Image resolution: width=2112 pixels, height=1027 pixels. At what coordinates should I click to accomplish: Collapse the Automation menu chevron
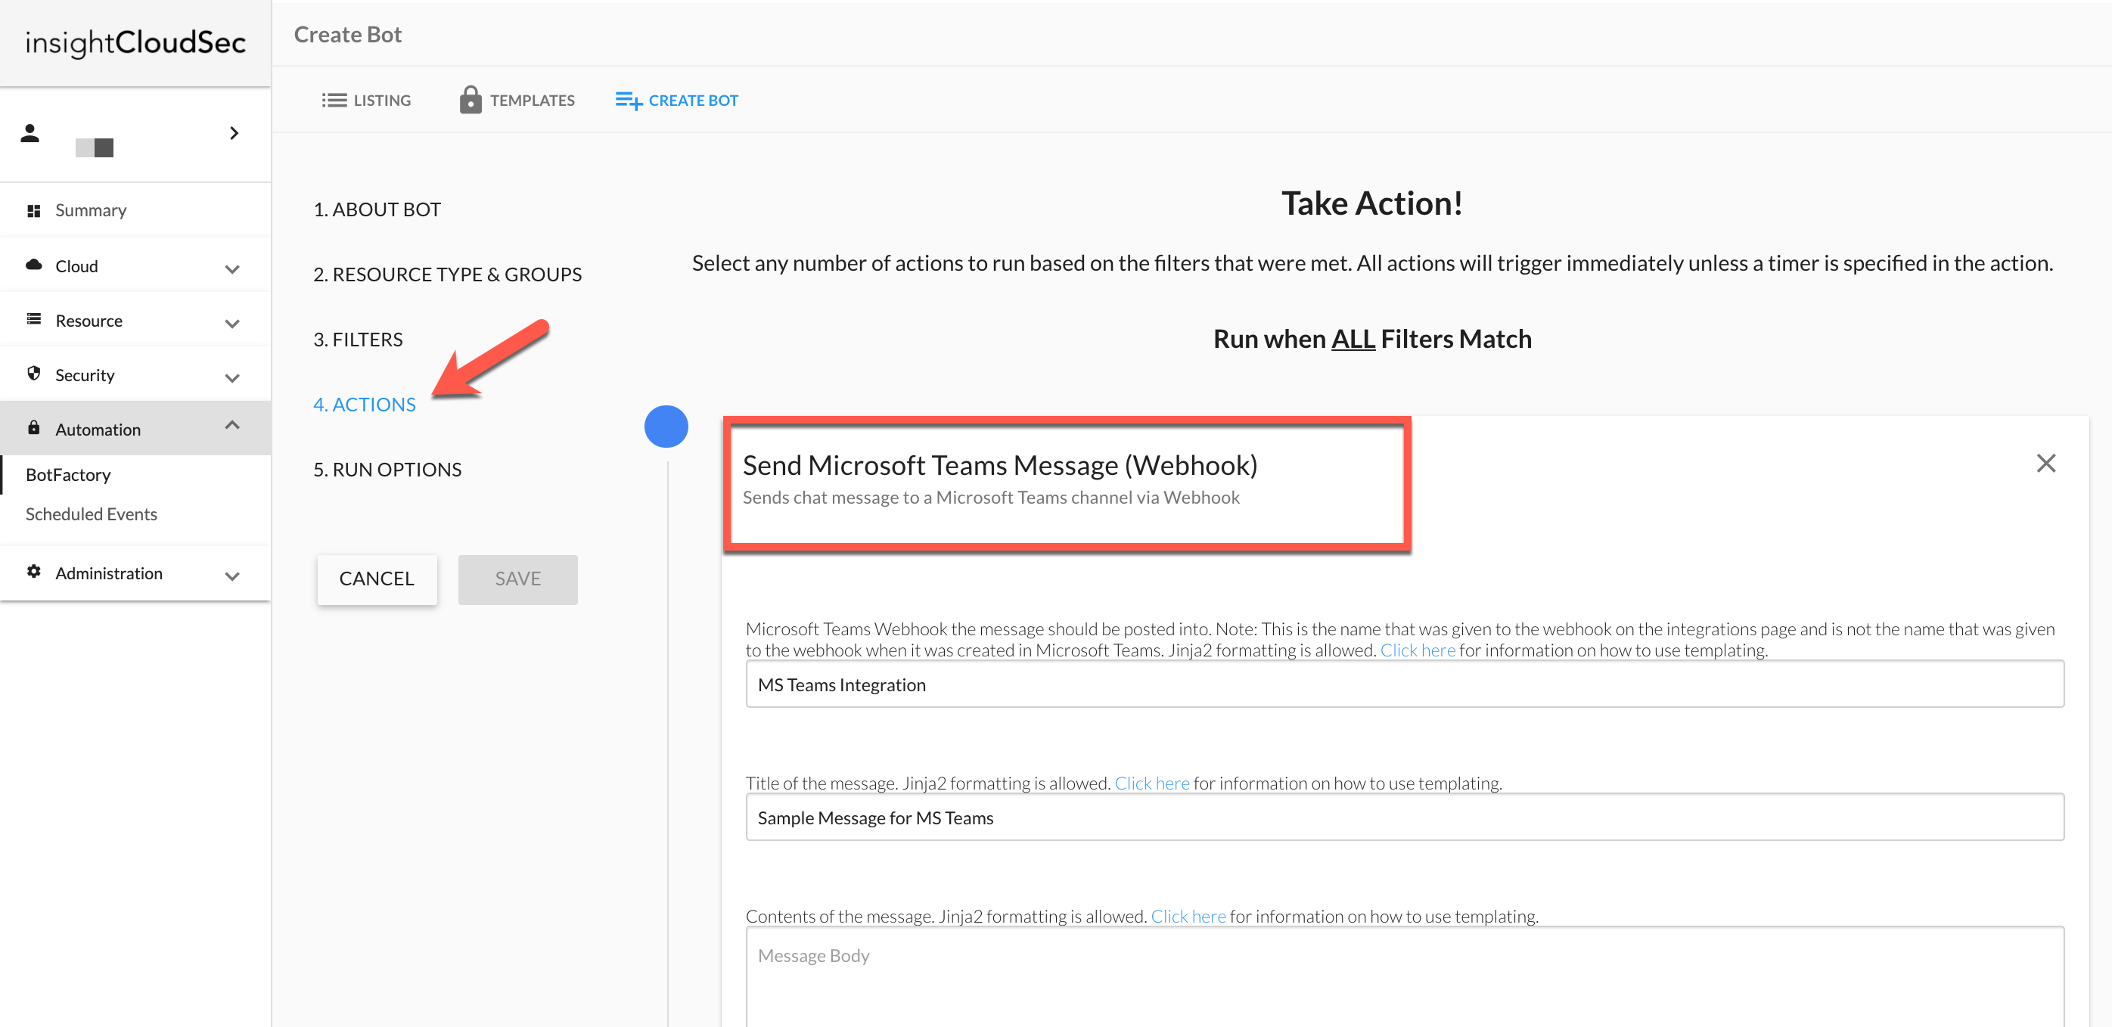[232, 424]
